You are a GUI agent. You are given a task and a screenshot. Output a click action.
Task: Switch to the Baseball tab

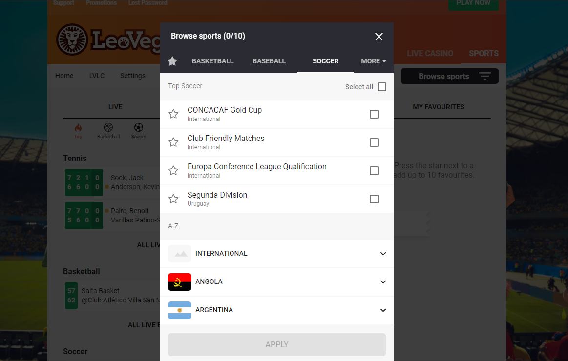[269, 61]
